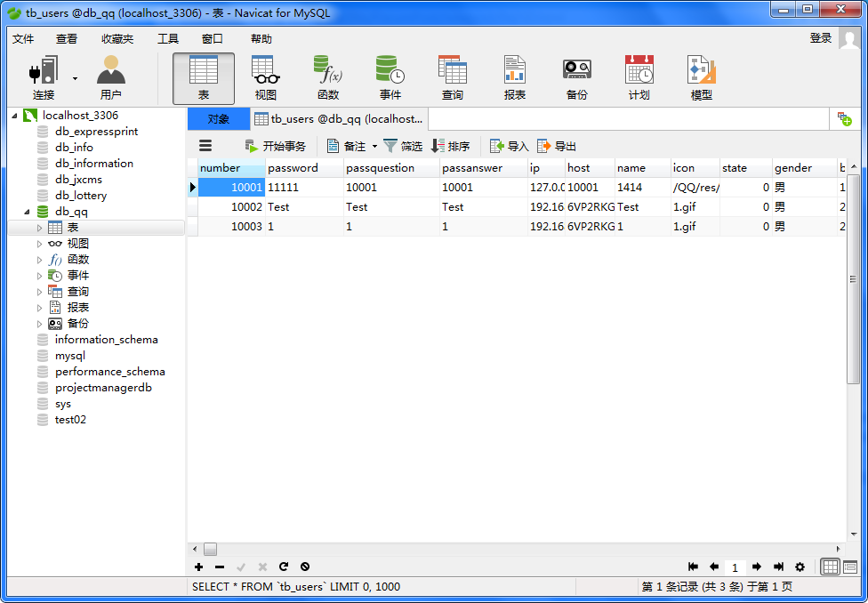Expand the Backups (备份) tree node
This screenshot has width=868, height=603.
[39, 324]
